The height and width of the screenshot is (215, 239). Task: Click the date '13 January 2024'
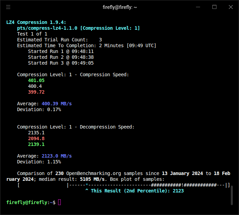click(182, 173)
